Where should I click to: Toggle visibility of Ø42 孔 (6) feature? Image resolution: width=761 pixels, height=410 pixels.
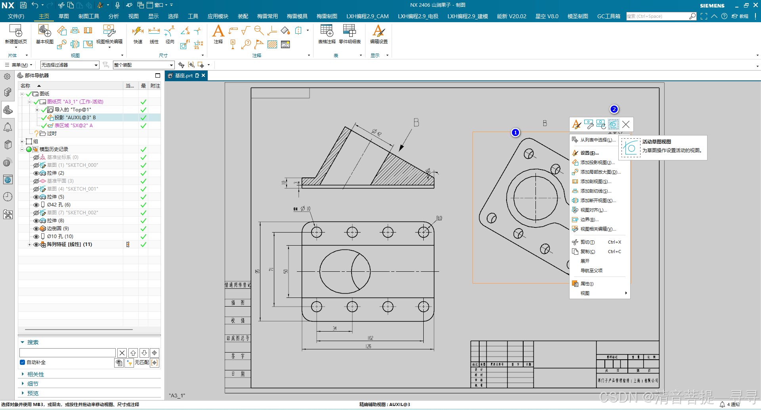pos(36,205)
